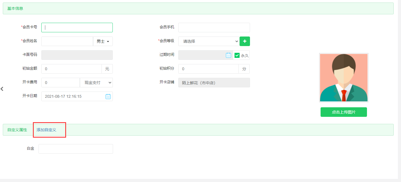The width and height of the screenshot is (401, 182).
Task: Open calendar icon for 过期时间 field
Action: point(228,55)
